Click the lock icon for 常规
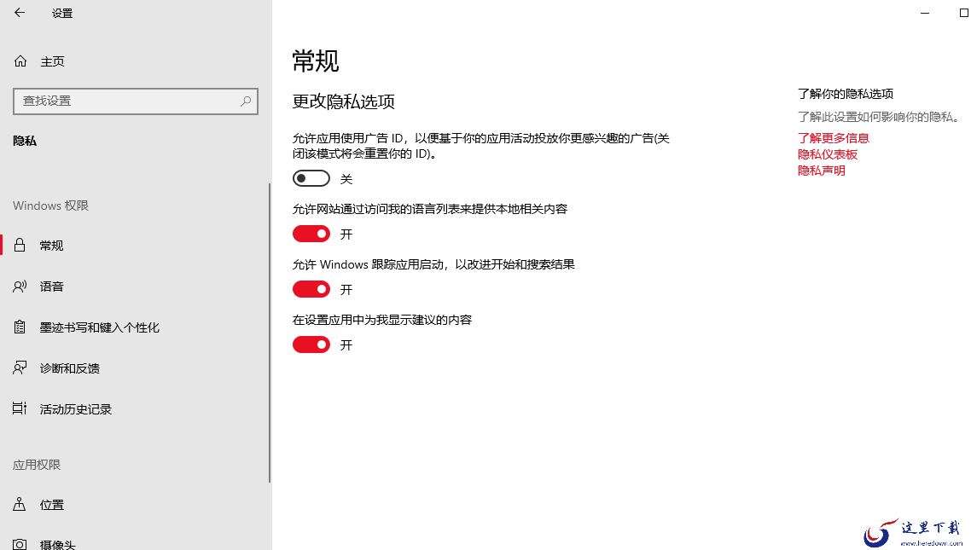 pos(20,246)
